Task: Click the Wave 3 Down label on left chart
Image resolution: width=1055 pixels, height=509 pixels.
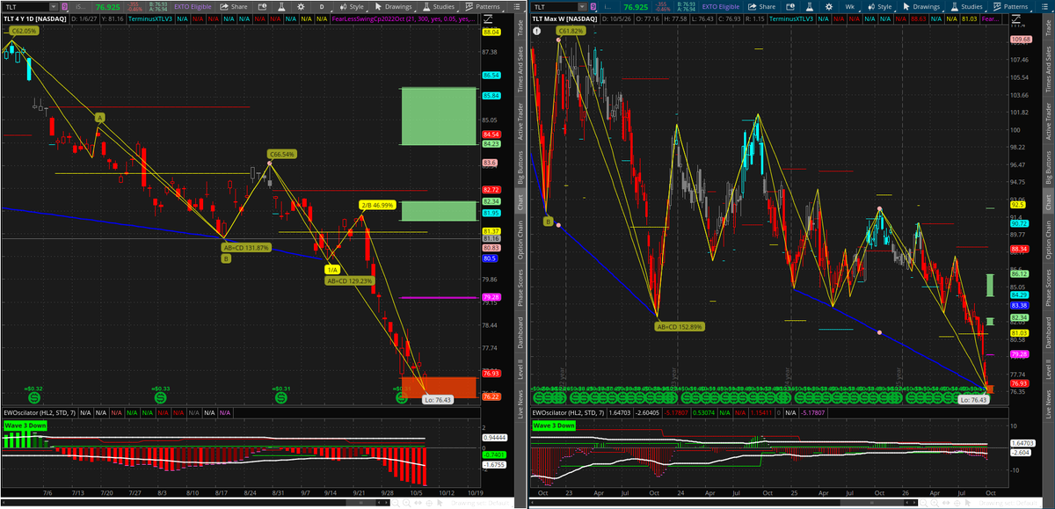Action: tap(25, 425)
